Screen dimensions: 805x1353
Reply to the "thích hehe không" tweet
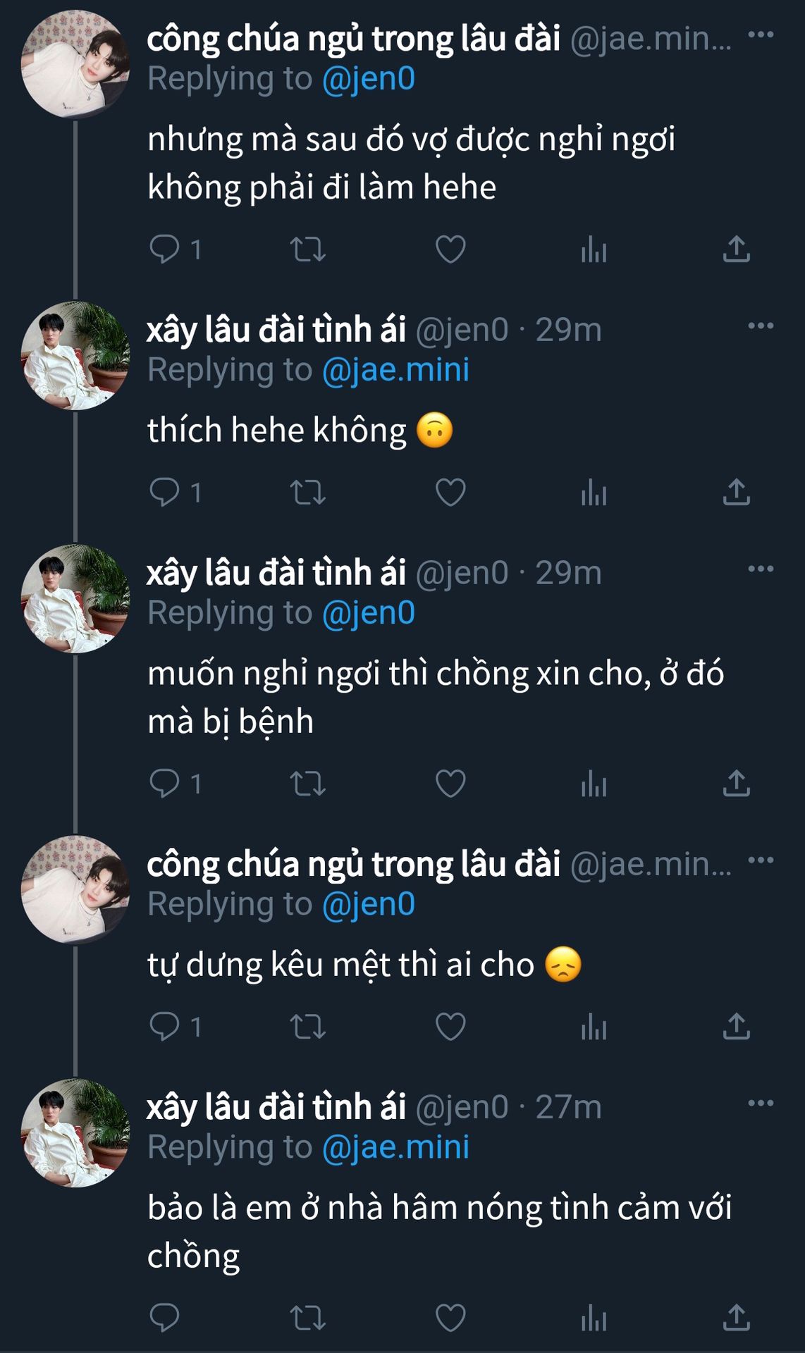(x=165, y=492)
